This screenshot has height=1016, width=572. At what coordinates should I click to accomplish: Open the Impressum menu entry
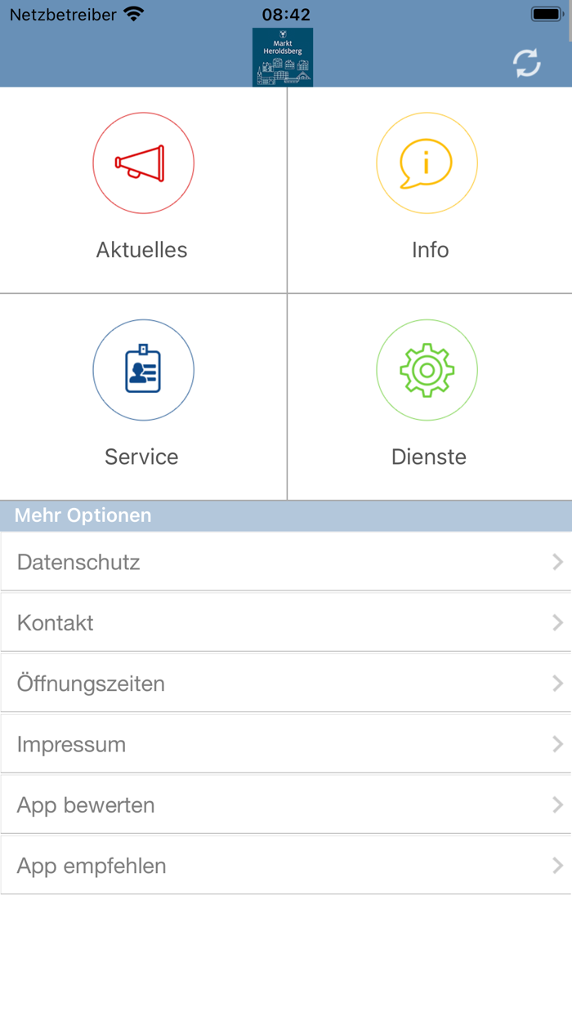click(71, 744)
